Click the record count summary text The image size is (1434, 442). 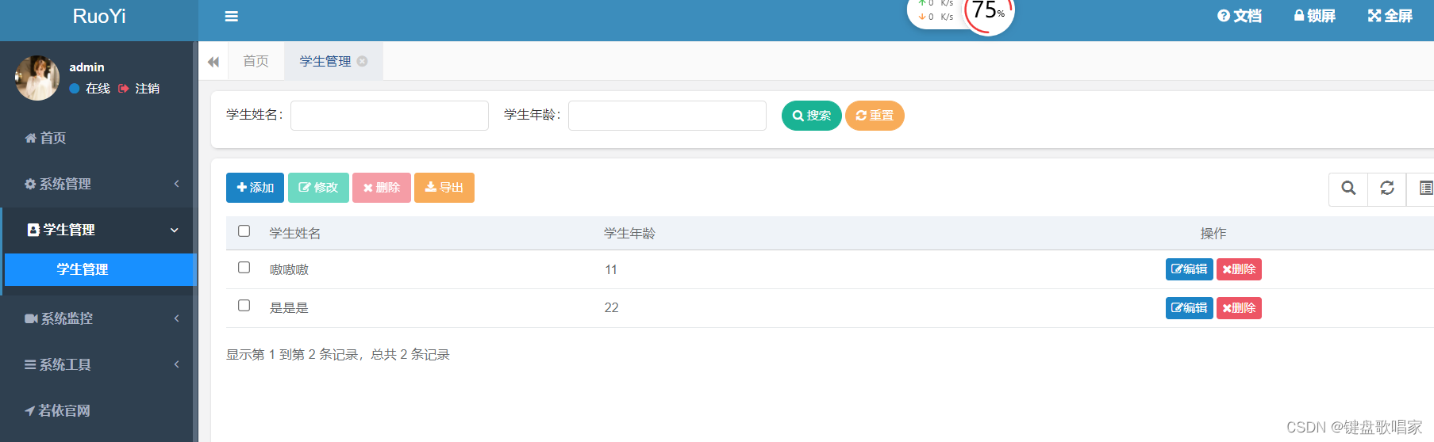click(338, 355)
